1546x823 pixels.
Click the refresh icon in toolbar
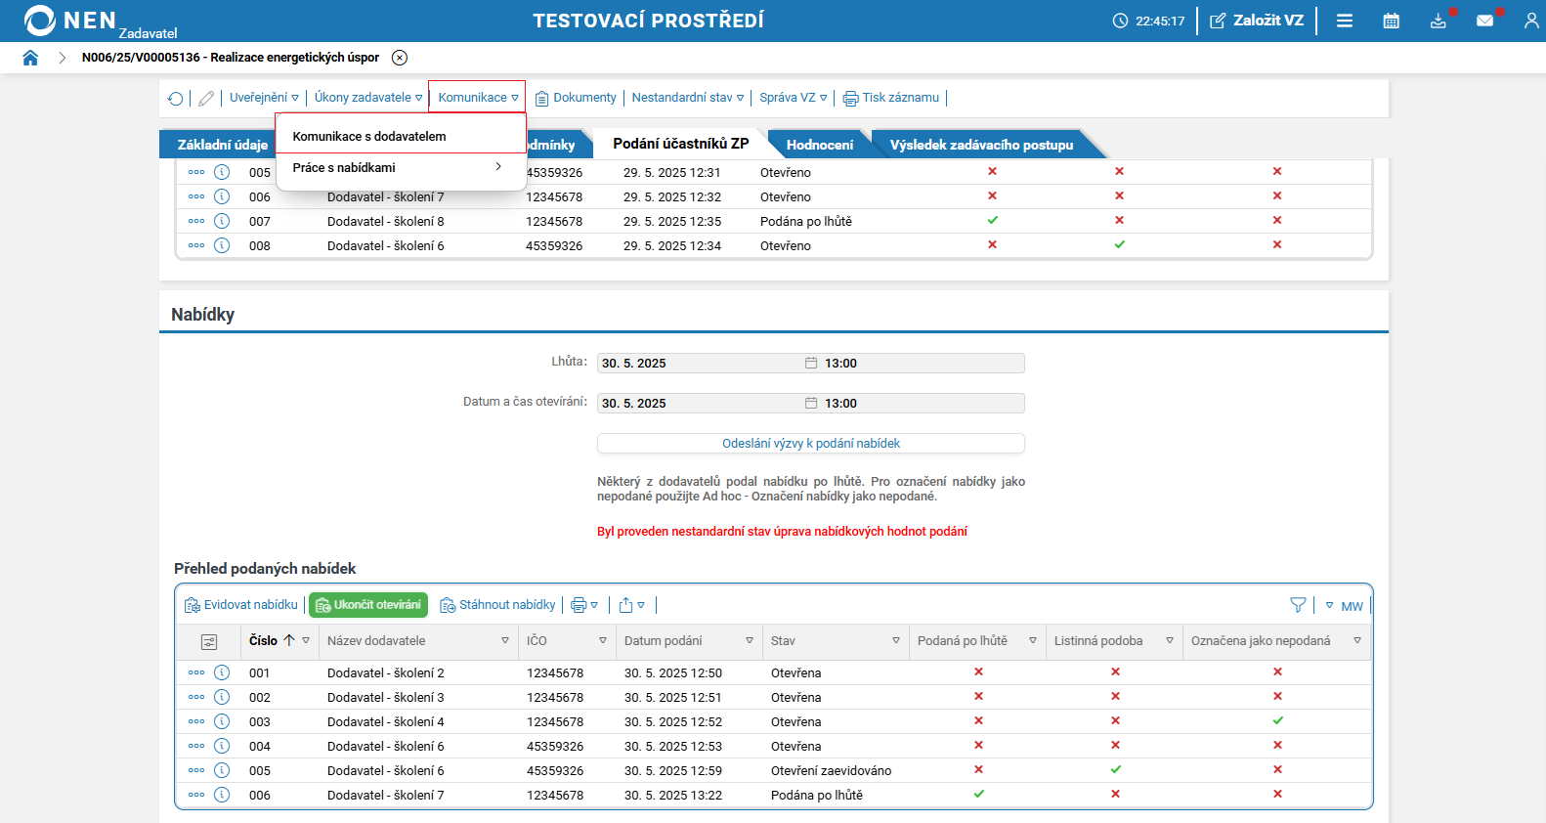click(x=175, y=98)
